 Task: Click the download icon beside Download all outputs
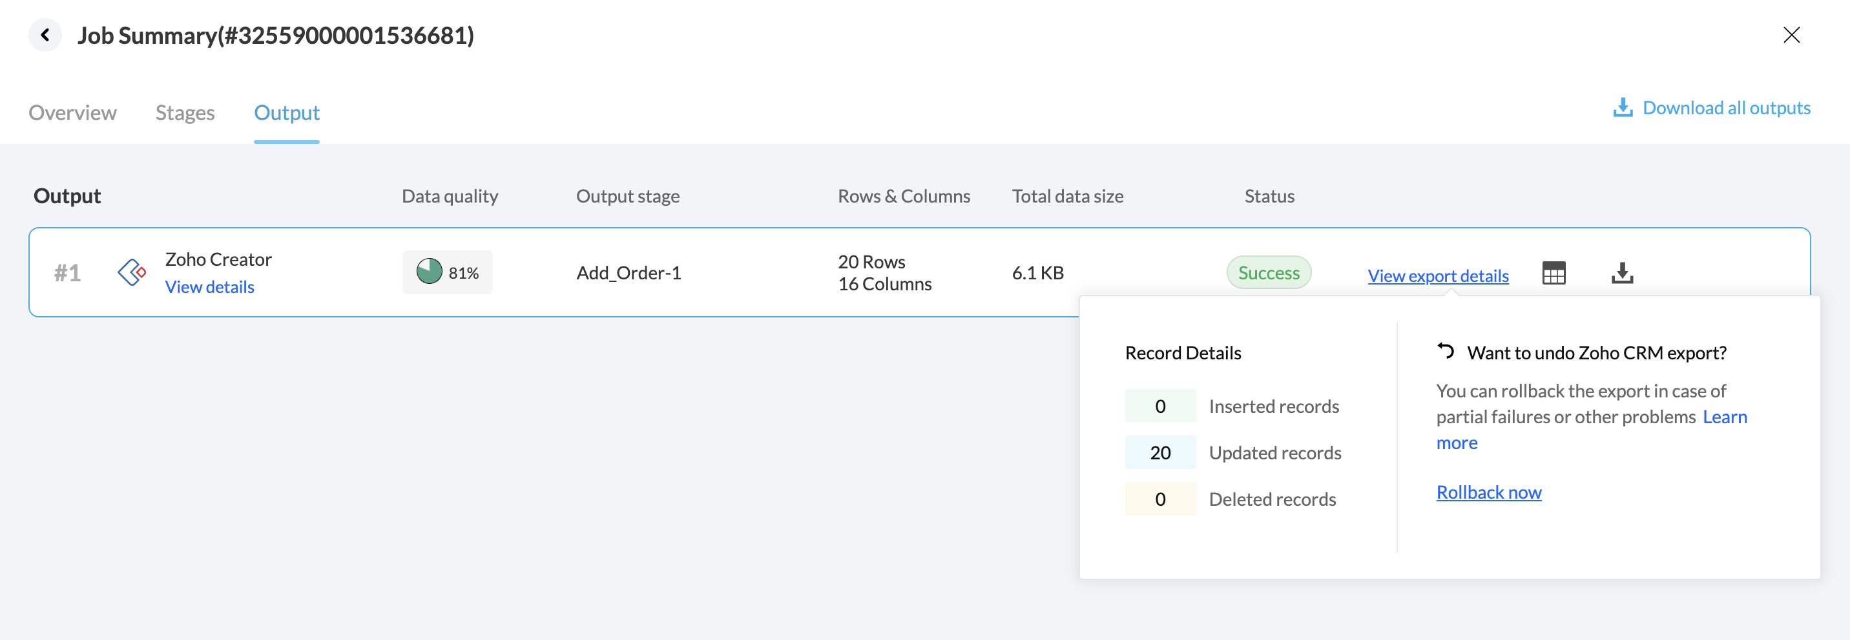tap(1623, 108)
